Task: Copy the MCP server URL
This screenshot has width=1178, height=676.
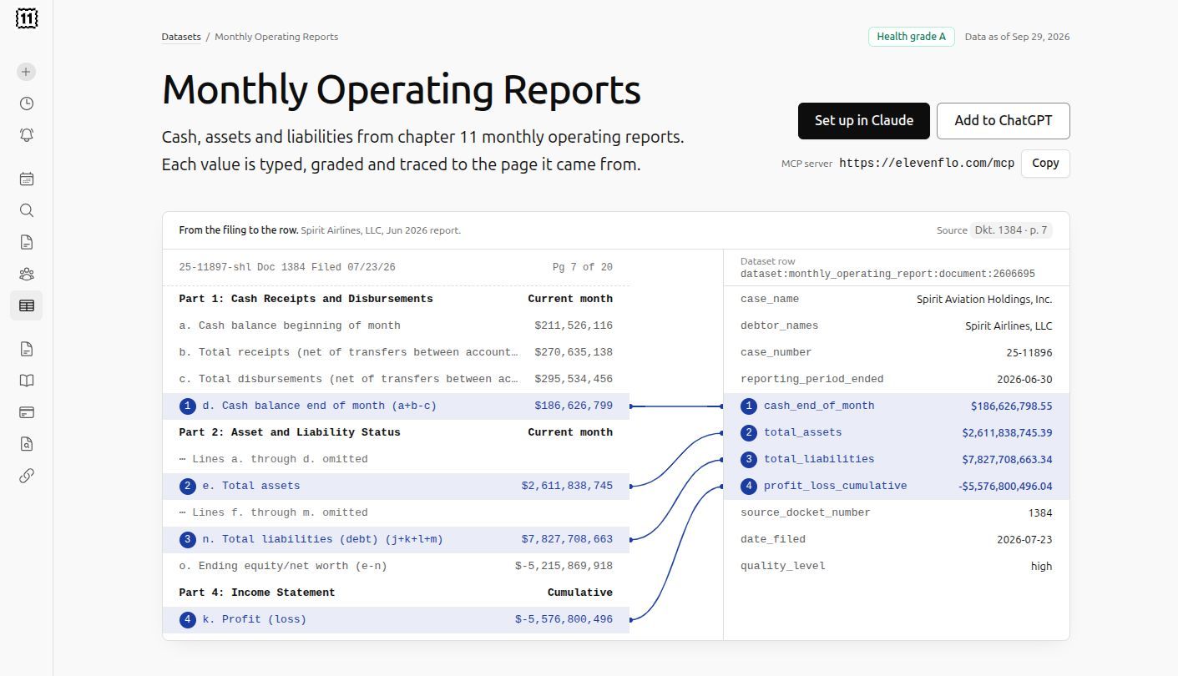Action: [1045, 164]
